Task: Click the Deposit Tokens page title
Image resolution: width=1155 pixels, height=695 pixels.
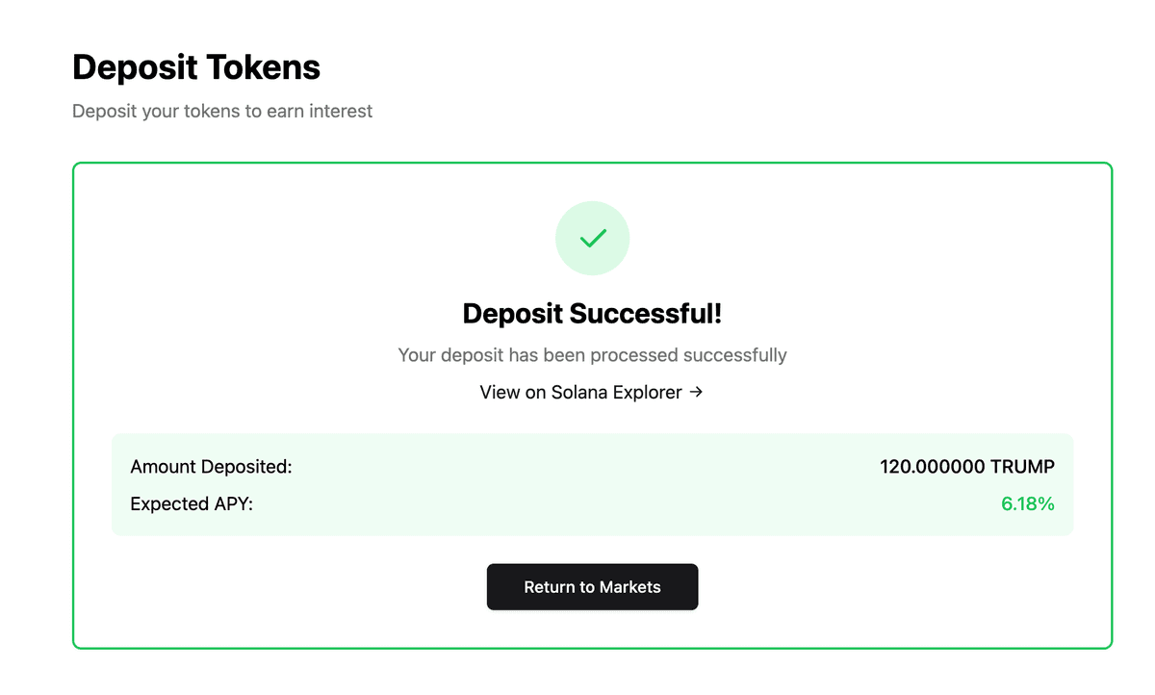Action: (x=196, y=67)
